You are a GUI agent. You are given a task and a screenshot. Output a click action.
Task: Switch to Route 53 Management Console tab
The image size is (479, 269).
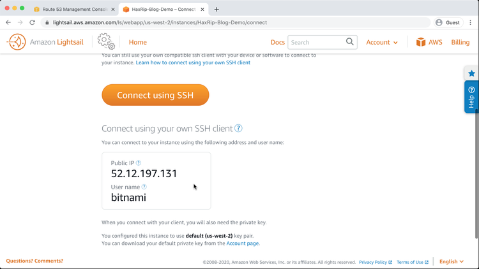74,9
